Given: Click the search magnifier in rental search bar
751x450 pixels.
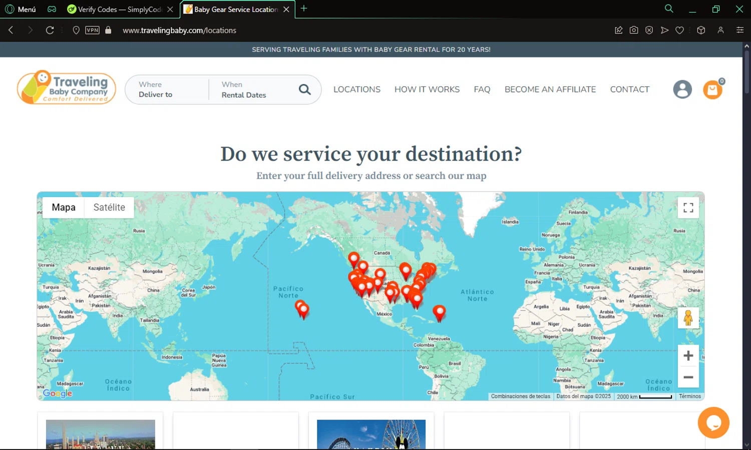Looking at the screenshot, I should [304, 89].
